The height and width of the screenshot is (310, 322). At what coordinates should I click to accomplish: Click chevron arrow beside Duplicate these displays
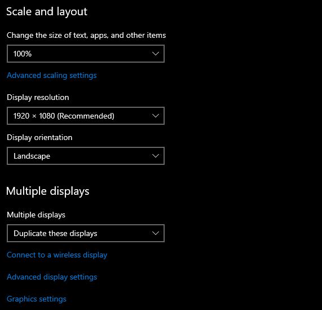156,233
